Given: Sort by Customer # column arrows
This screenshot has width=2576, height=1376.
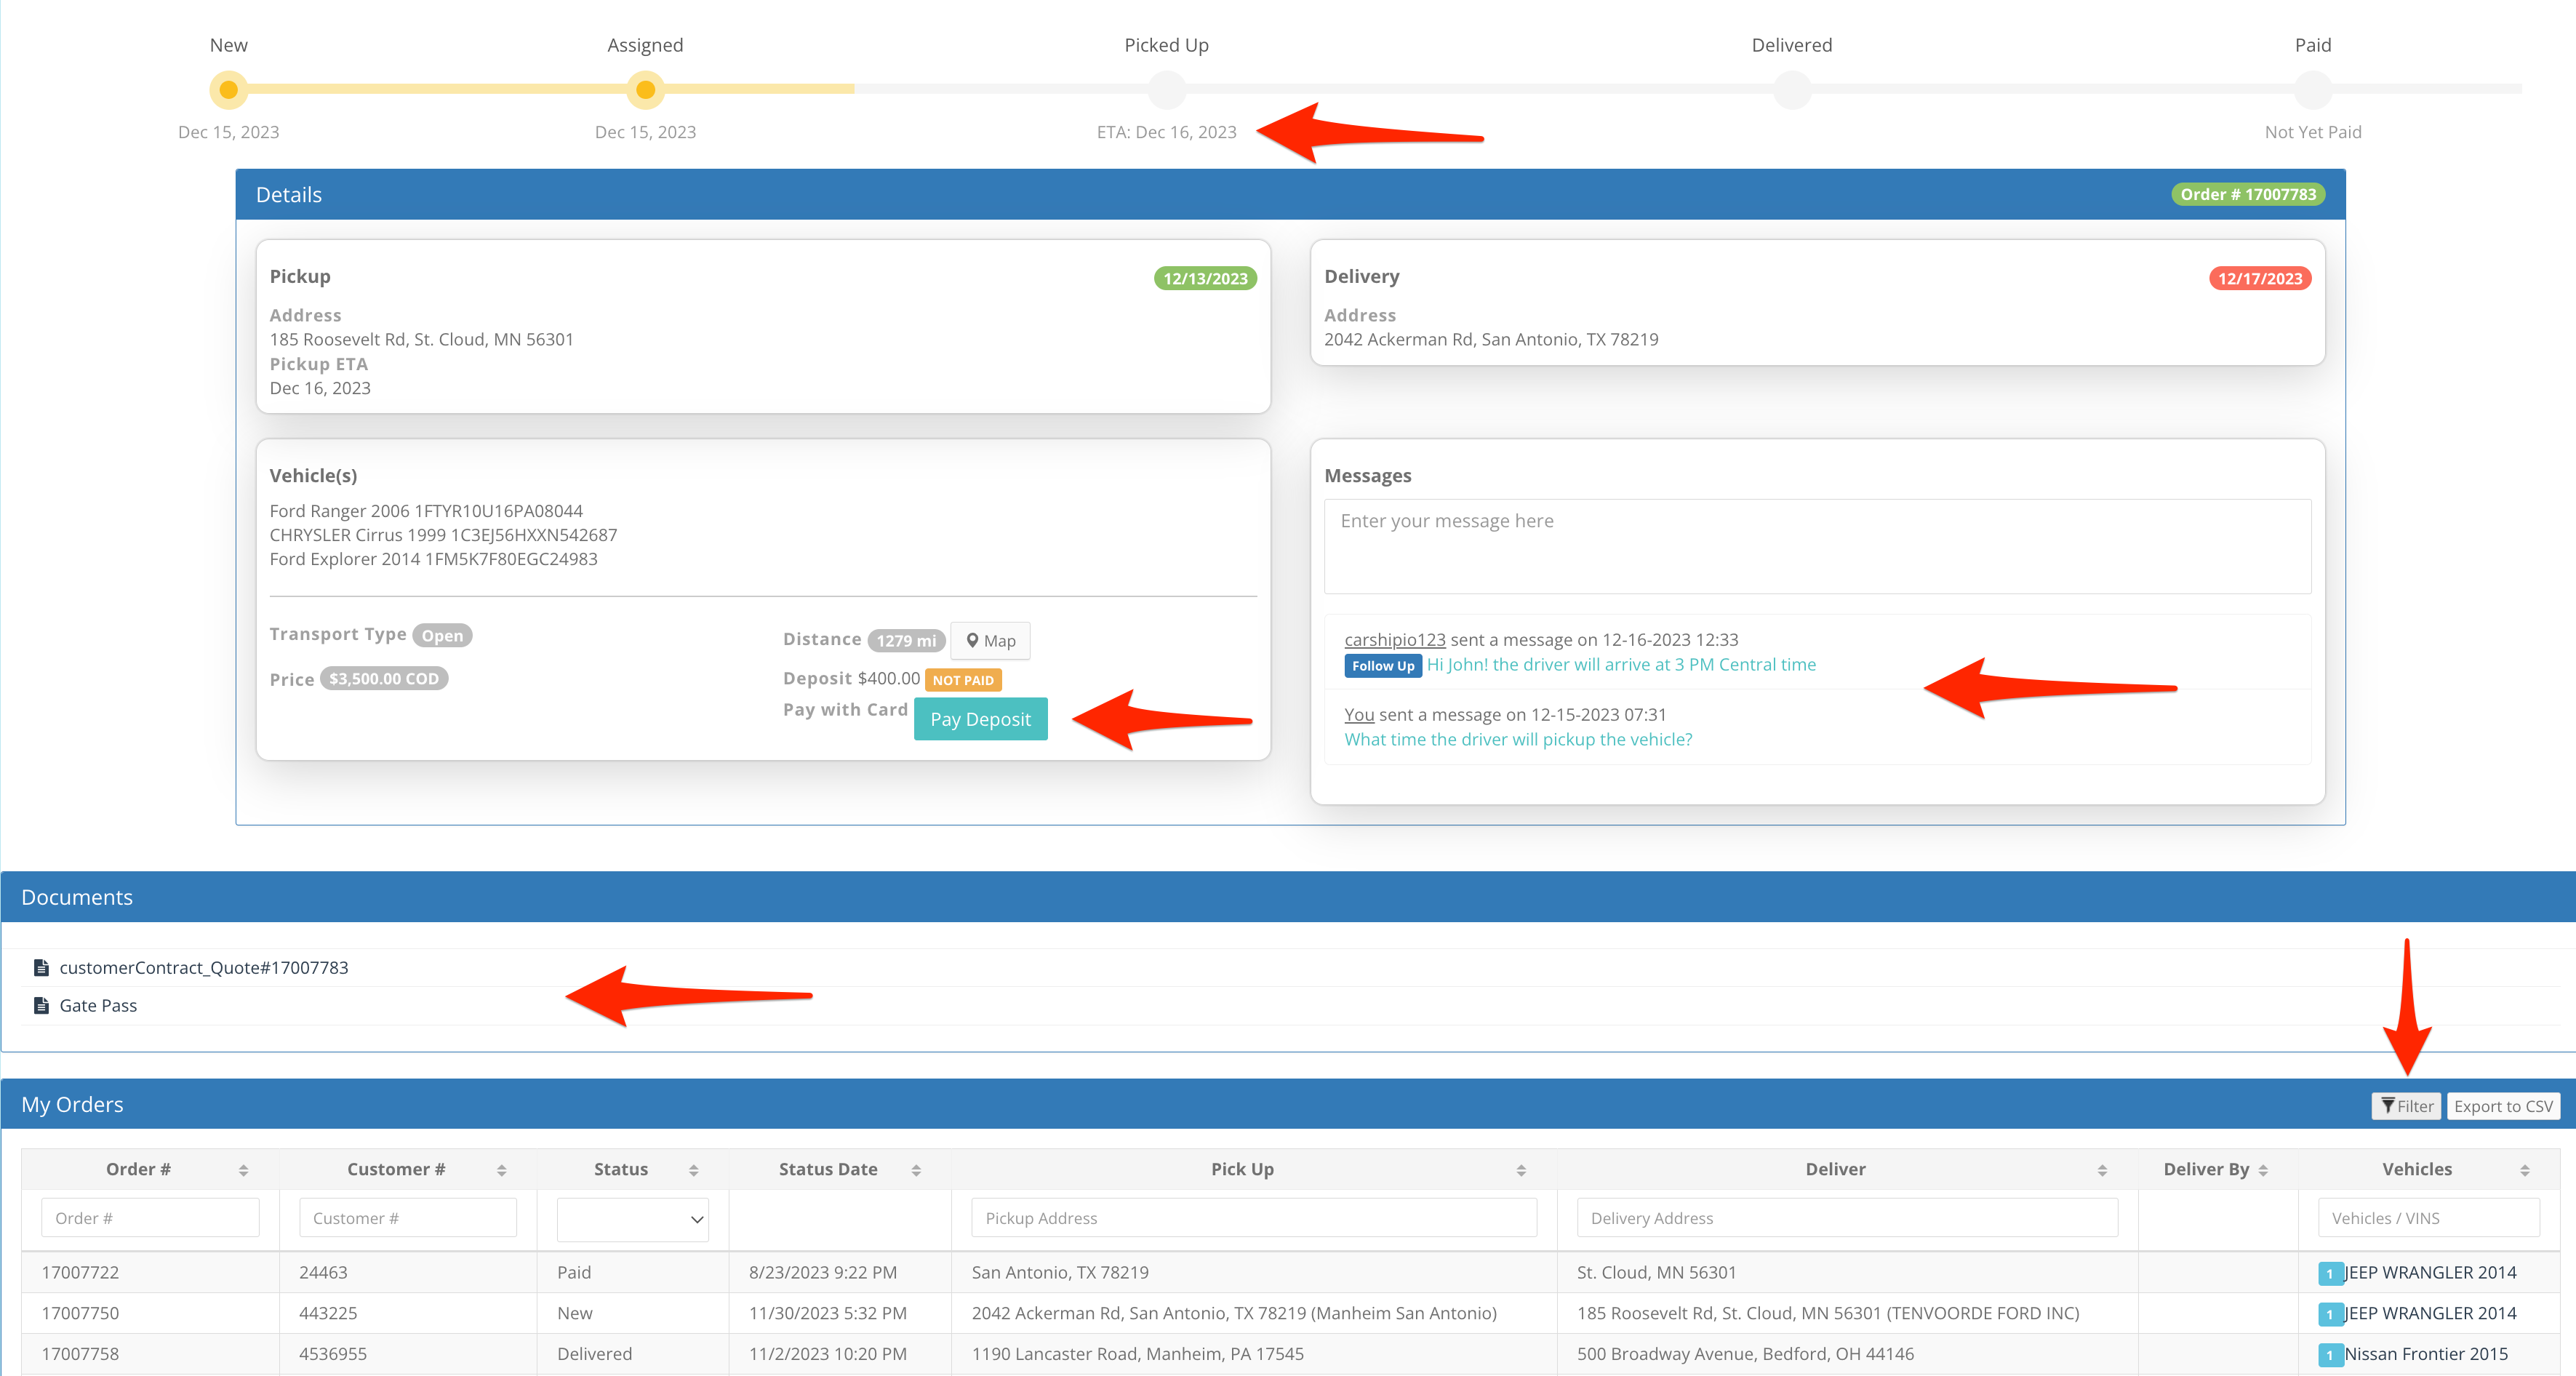Looking at the screenshot, I should [501, 1169].
